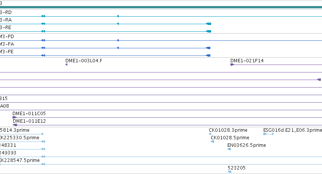Select the EN03626.5prime label

click(x=247, y=145)
